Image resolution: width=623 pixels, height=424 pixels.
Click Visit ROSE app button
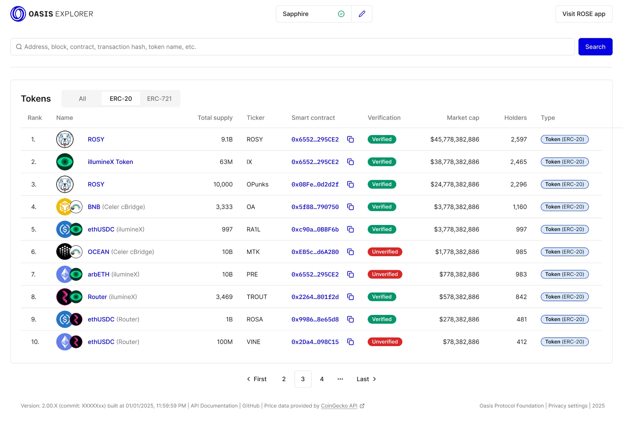click(x=584, y=14)
